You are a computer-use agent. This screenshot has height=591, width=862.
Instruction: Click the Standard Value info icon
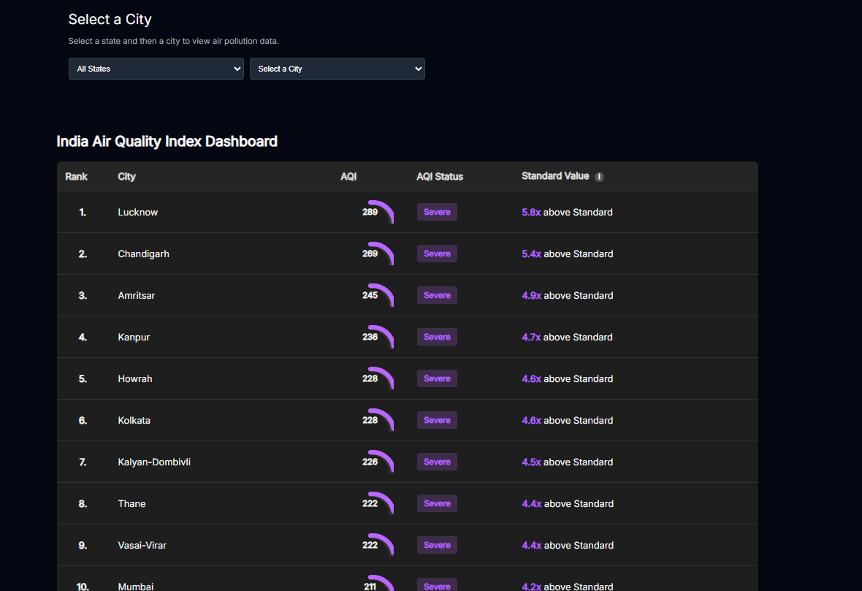(599, 177)
